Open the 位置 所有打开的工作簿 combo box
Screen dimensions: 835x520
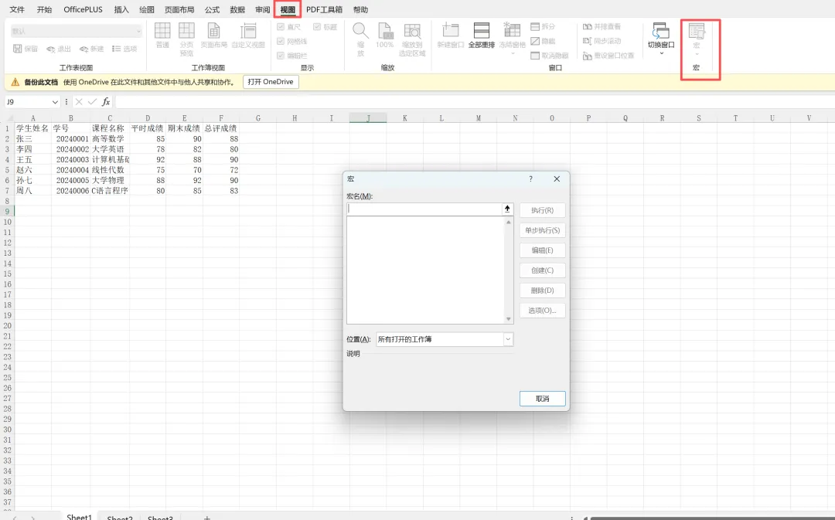point(445,339)
